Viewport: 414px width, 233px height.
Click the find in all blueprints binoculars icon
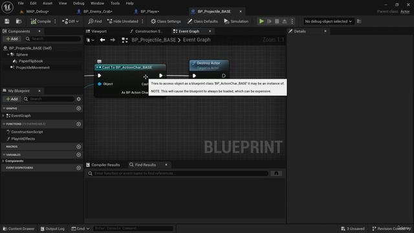(276, 173)
